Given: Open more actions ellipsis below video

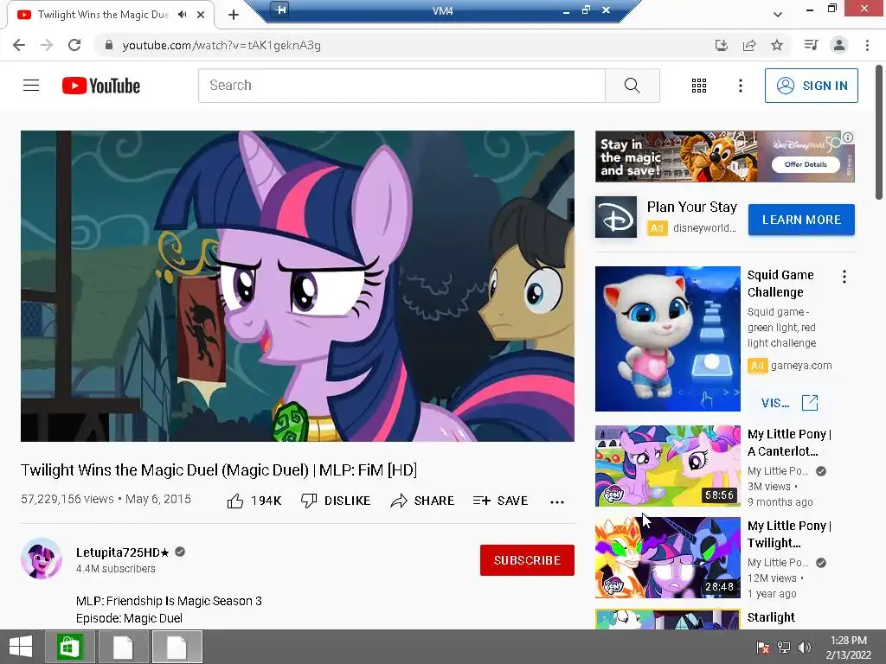Looking at the screenshot, I should coord(557,502).
